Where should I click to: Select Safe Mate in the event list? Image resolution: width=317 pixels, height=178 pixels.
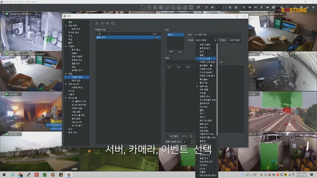(204, 131)
